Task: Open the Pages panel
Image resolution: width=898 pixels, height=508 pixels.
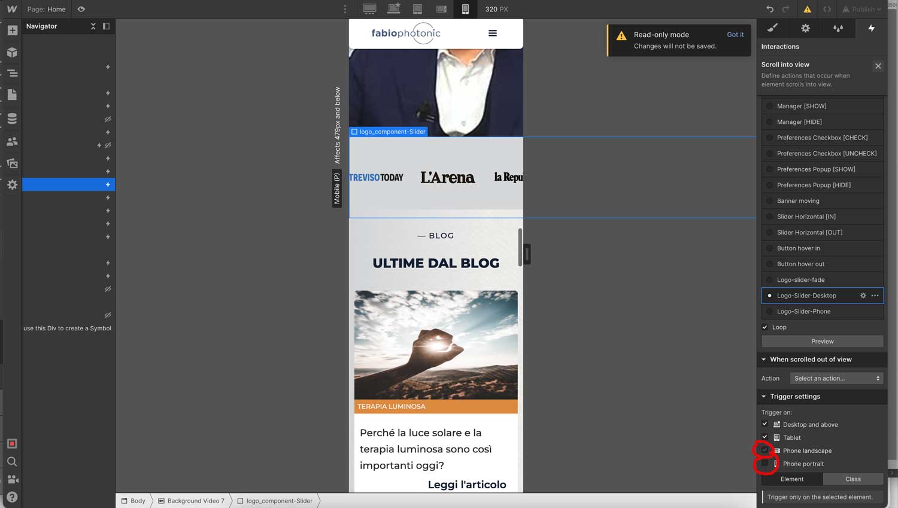Action: pyautogui.click(x=12, y=94)
